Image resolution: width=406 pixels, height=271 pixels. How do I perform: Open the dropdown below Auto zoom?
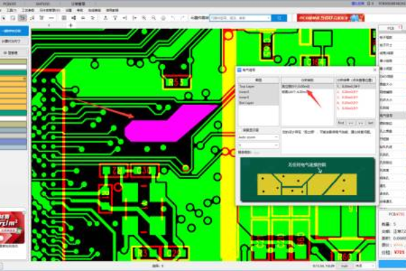click(x=258, y=145)
